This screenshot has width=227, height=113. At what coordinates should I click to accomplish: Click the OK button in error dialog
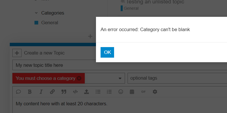(107, 52)
